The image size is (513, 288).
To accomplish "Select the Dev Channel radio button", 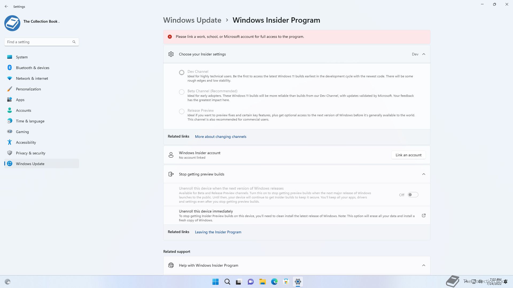I will (182, 73).
